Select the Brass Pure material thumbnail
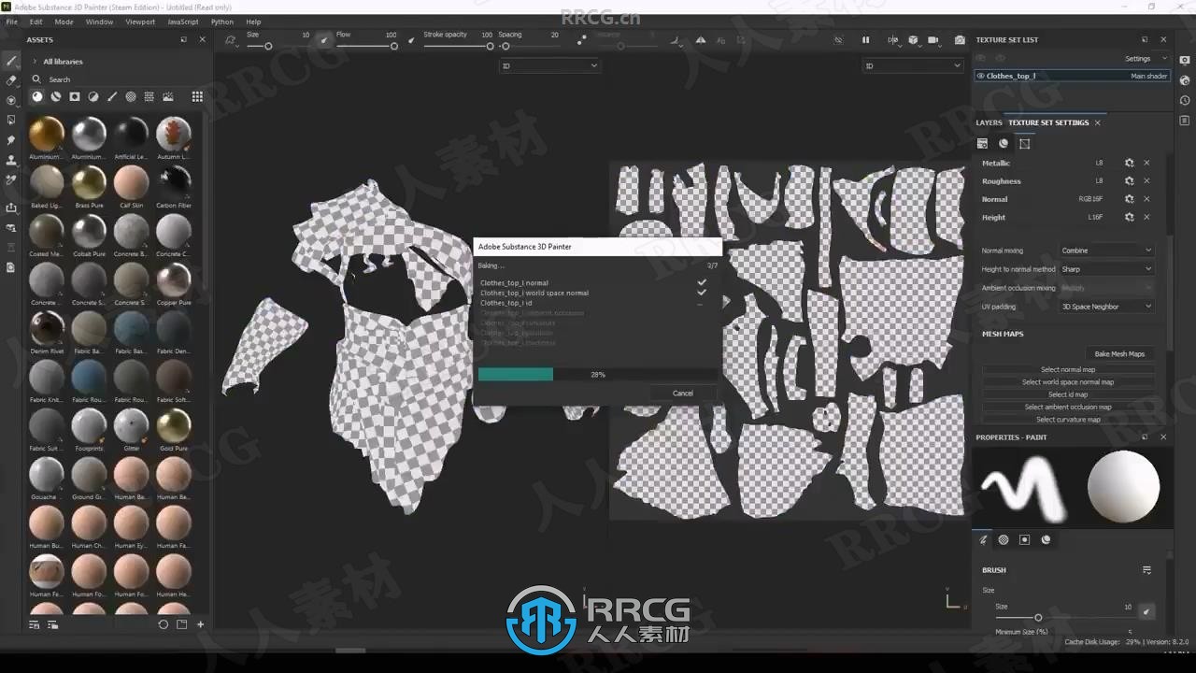Viewport: 1196px width, 673px height. pyautogui.click(x=89, y=182)
